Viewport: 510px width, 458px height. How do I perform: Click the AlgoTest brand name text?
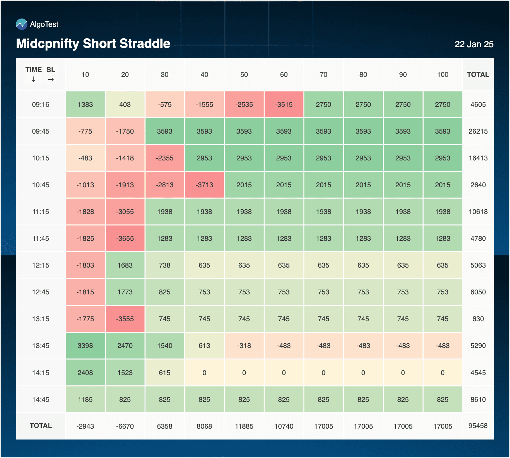point(44,24)
